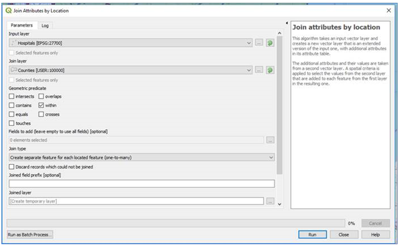The width and height of the screenshot is (399, 247).
Task: Open Help for this algorithm
Action: pos(375,235)
